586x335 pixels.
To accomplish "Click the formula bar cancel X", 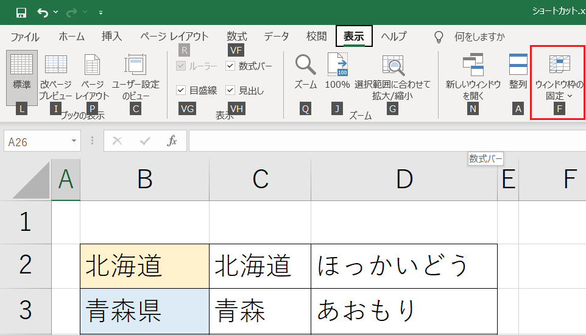I will click(118, 141).
